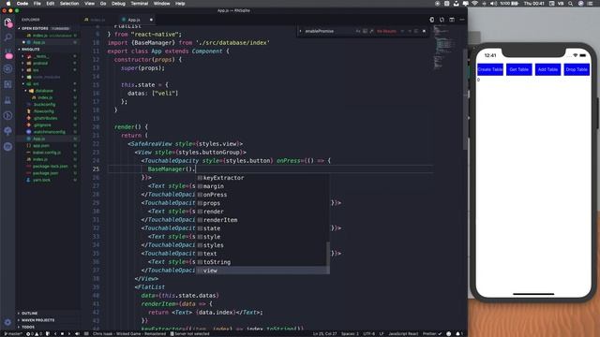This screenshot has height=337, width=600.
Task: Click next track control in status bar
Action: [69, 334]
